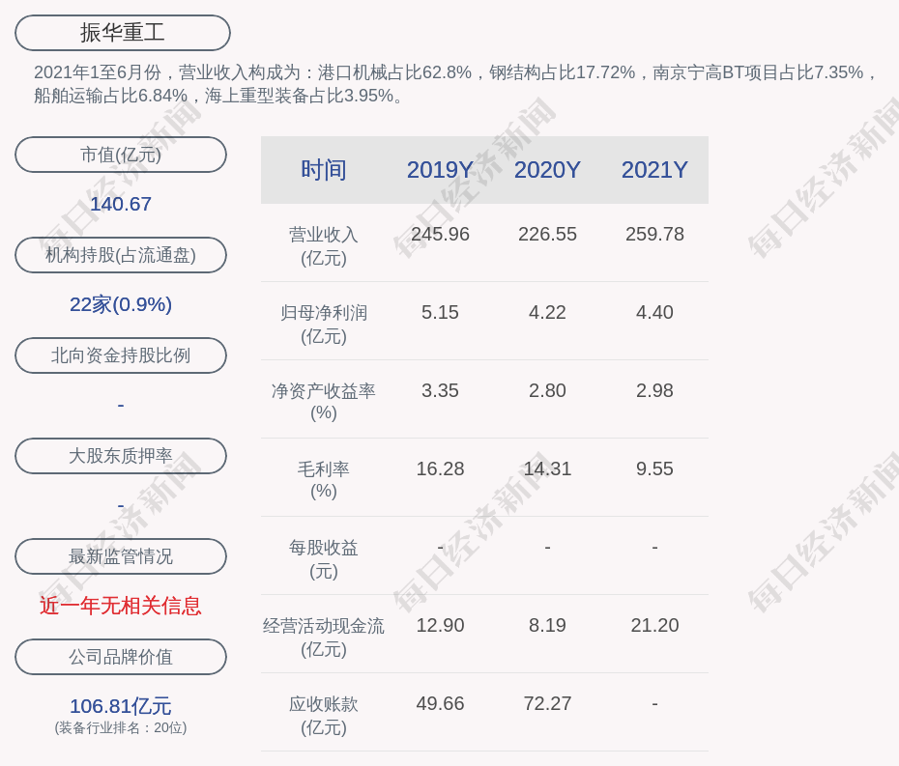Viewport: 899px width, 766px height.
Task: Click the gross margin value 9.55
Action: tap(654, 468)
